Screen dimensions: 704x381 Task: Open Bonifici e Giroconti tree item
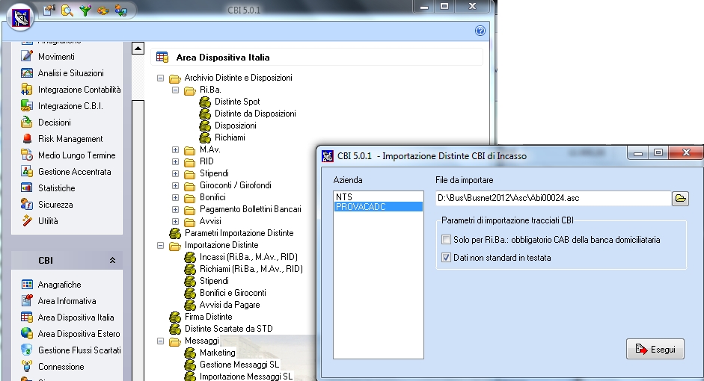click(233, 293)
